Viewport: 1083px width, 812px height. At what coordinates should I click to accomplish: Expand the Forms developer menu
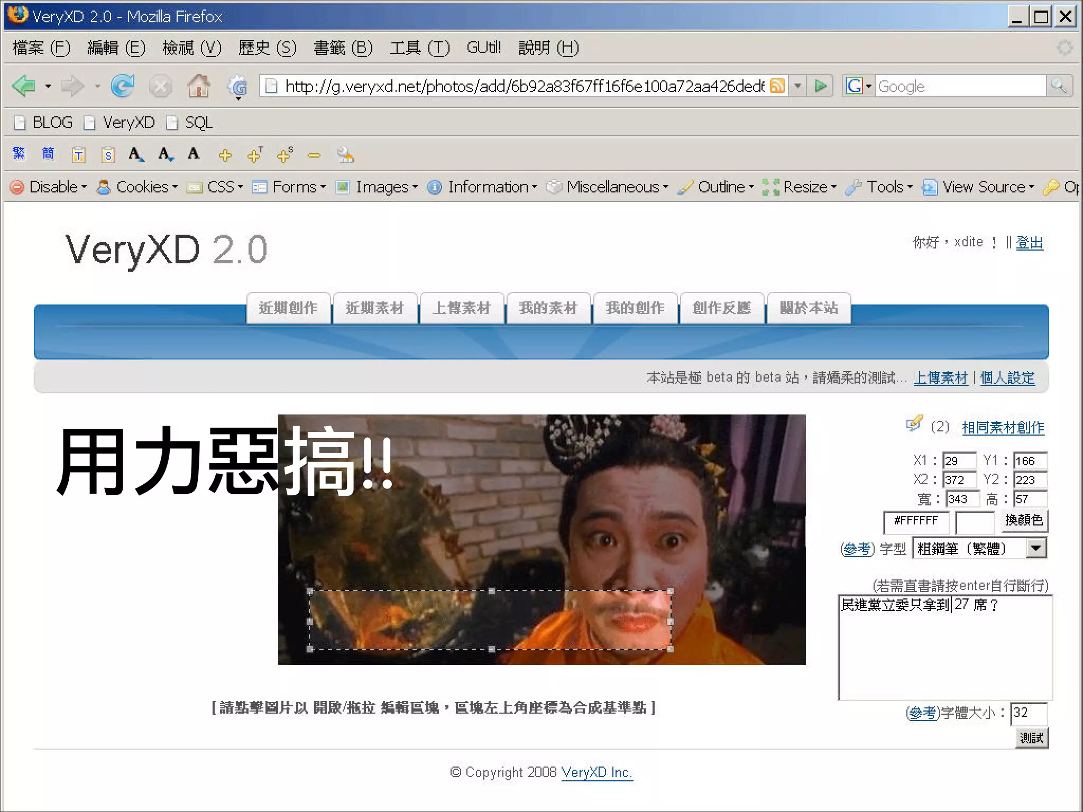tap(289, 187)
